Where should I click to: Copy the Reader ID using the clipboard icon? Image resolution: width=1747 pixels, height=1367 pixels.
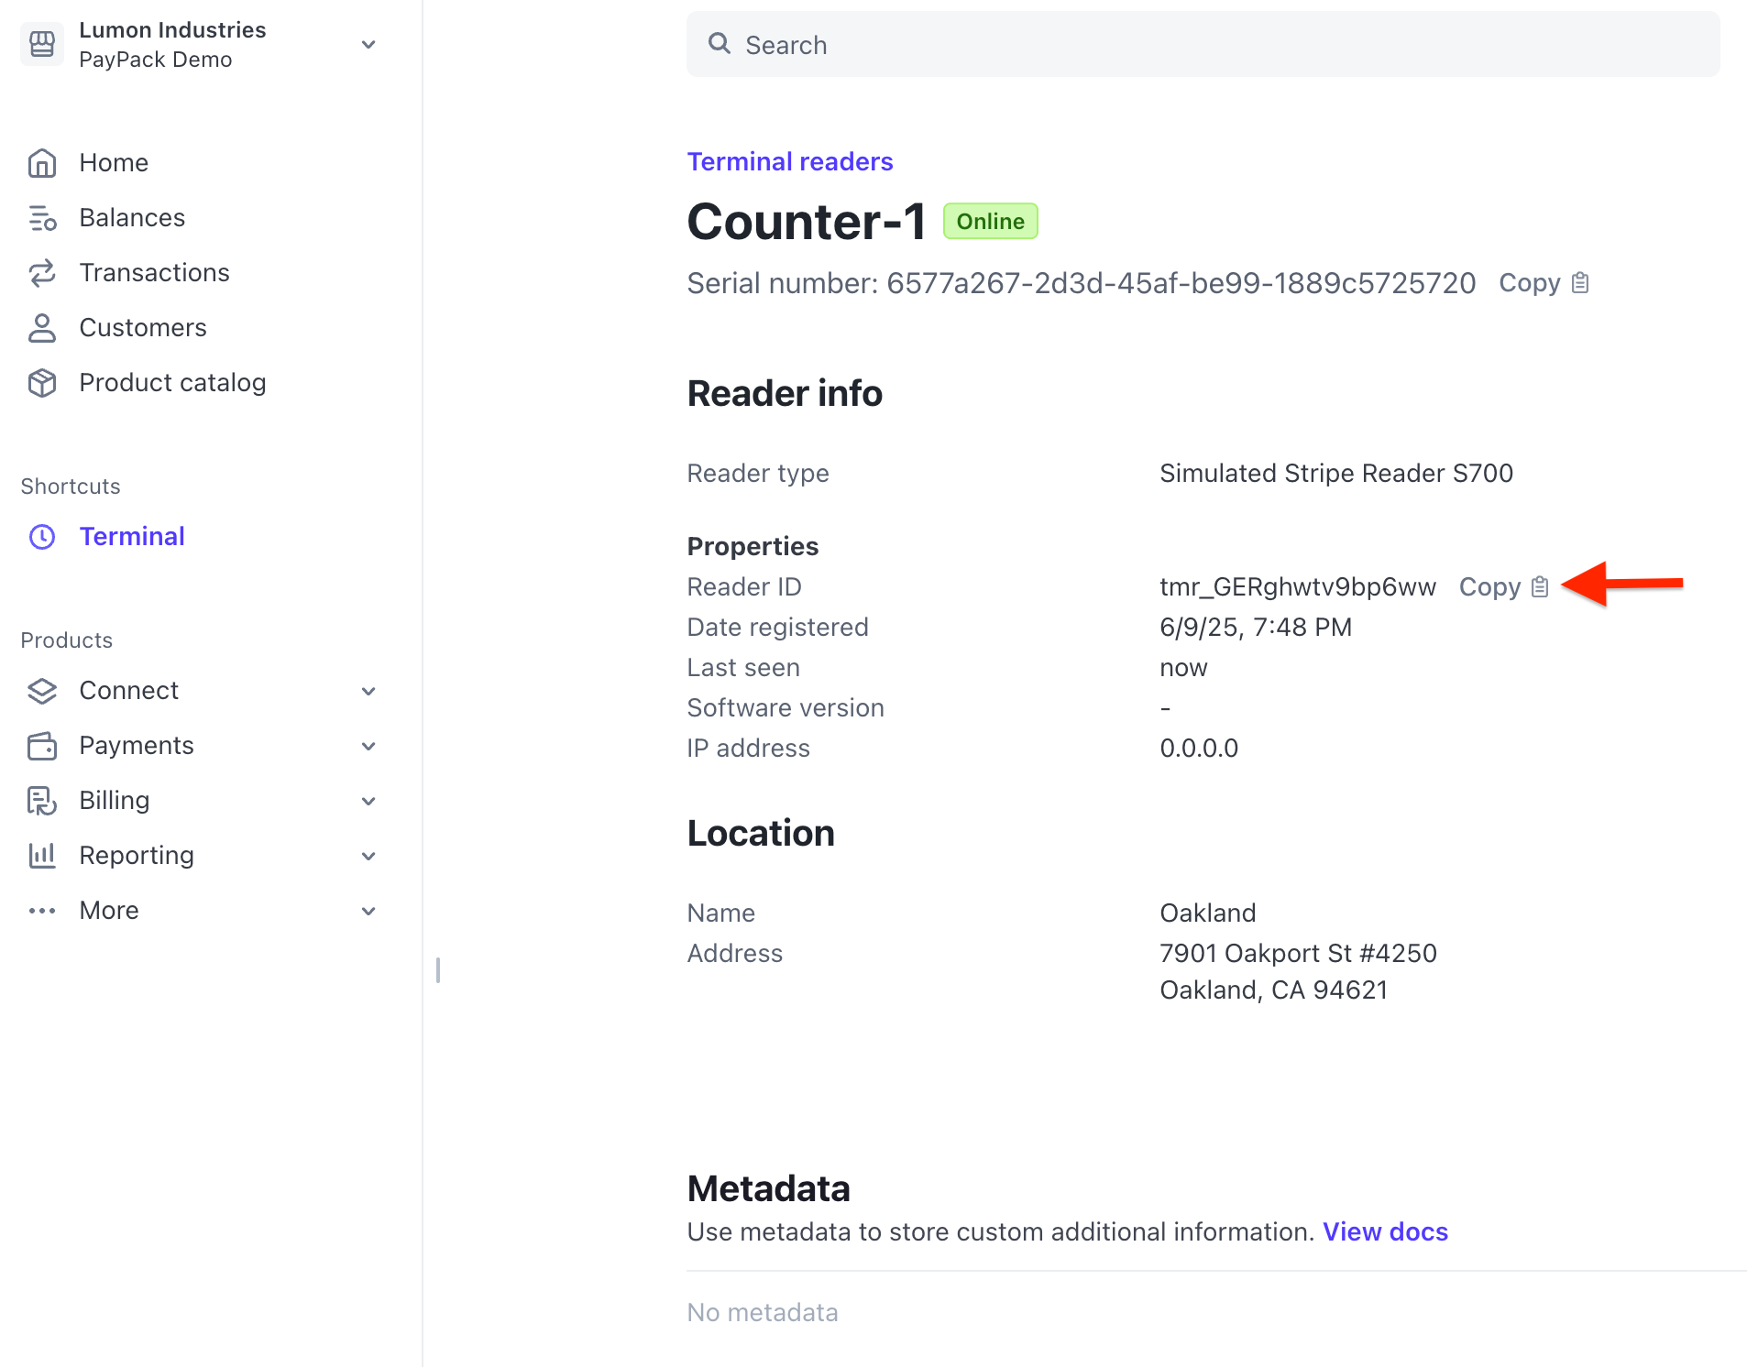1540,586
